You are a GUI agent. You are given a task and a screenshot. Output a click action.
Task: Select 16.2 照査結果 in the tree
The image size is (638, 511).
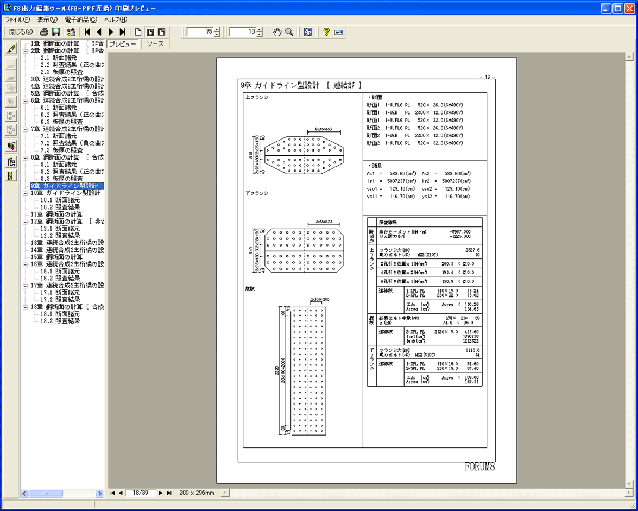click(60, 278)
